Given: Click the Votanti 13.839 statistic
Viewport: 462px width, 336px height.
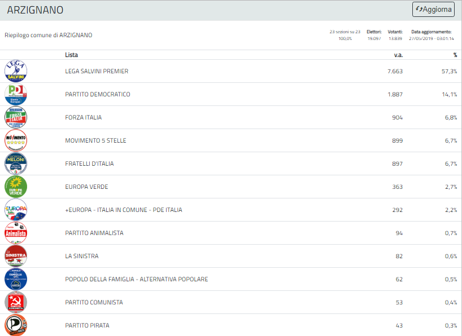Looking at the screenshot, I should tap(395, 35).
